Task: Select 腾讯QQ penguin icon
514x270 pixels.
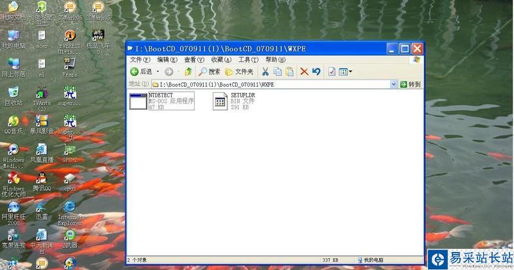Action: [x=42, y=182]
